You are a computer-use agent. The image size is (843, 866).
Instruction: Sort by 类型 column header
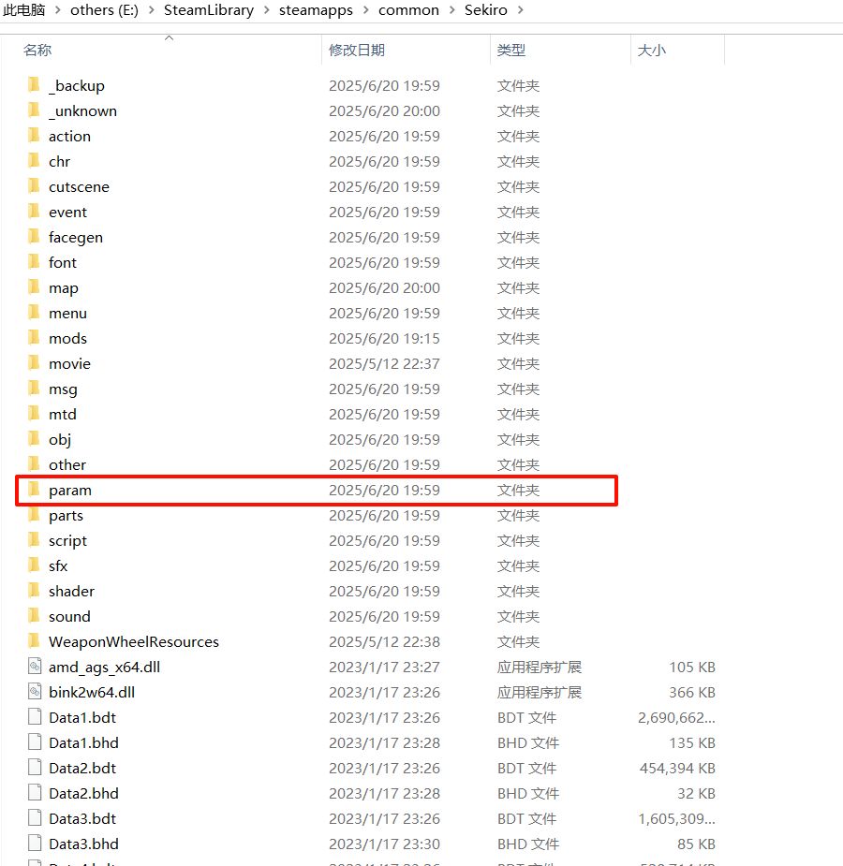(511, 51)
